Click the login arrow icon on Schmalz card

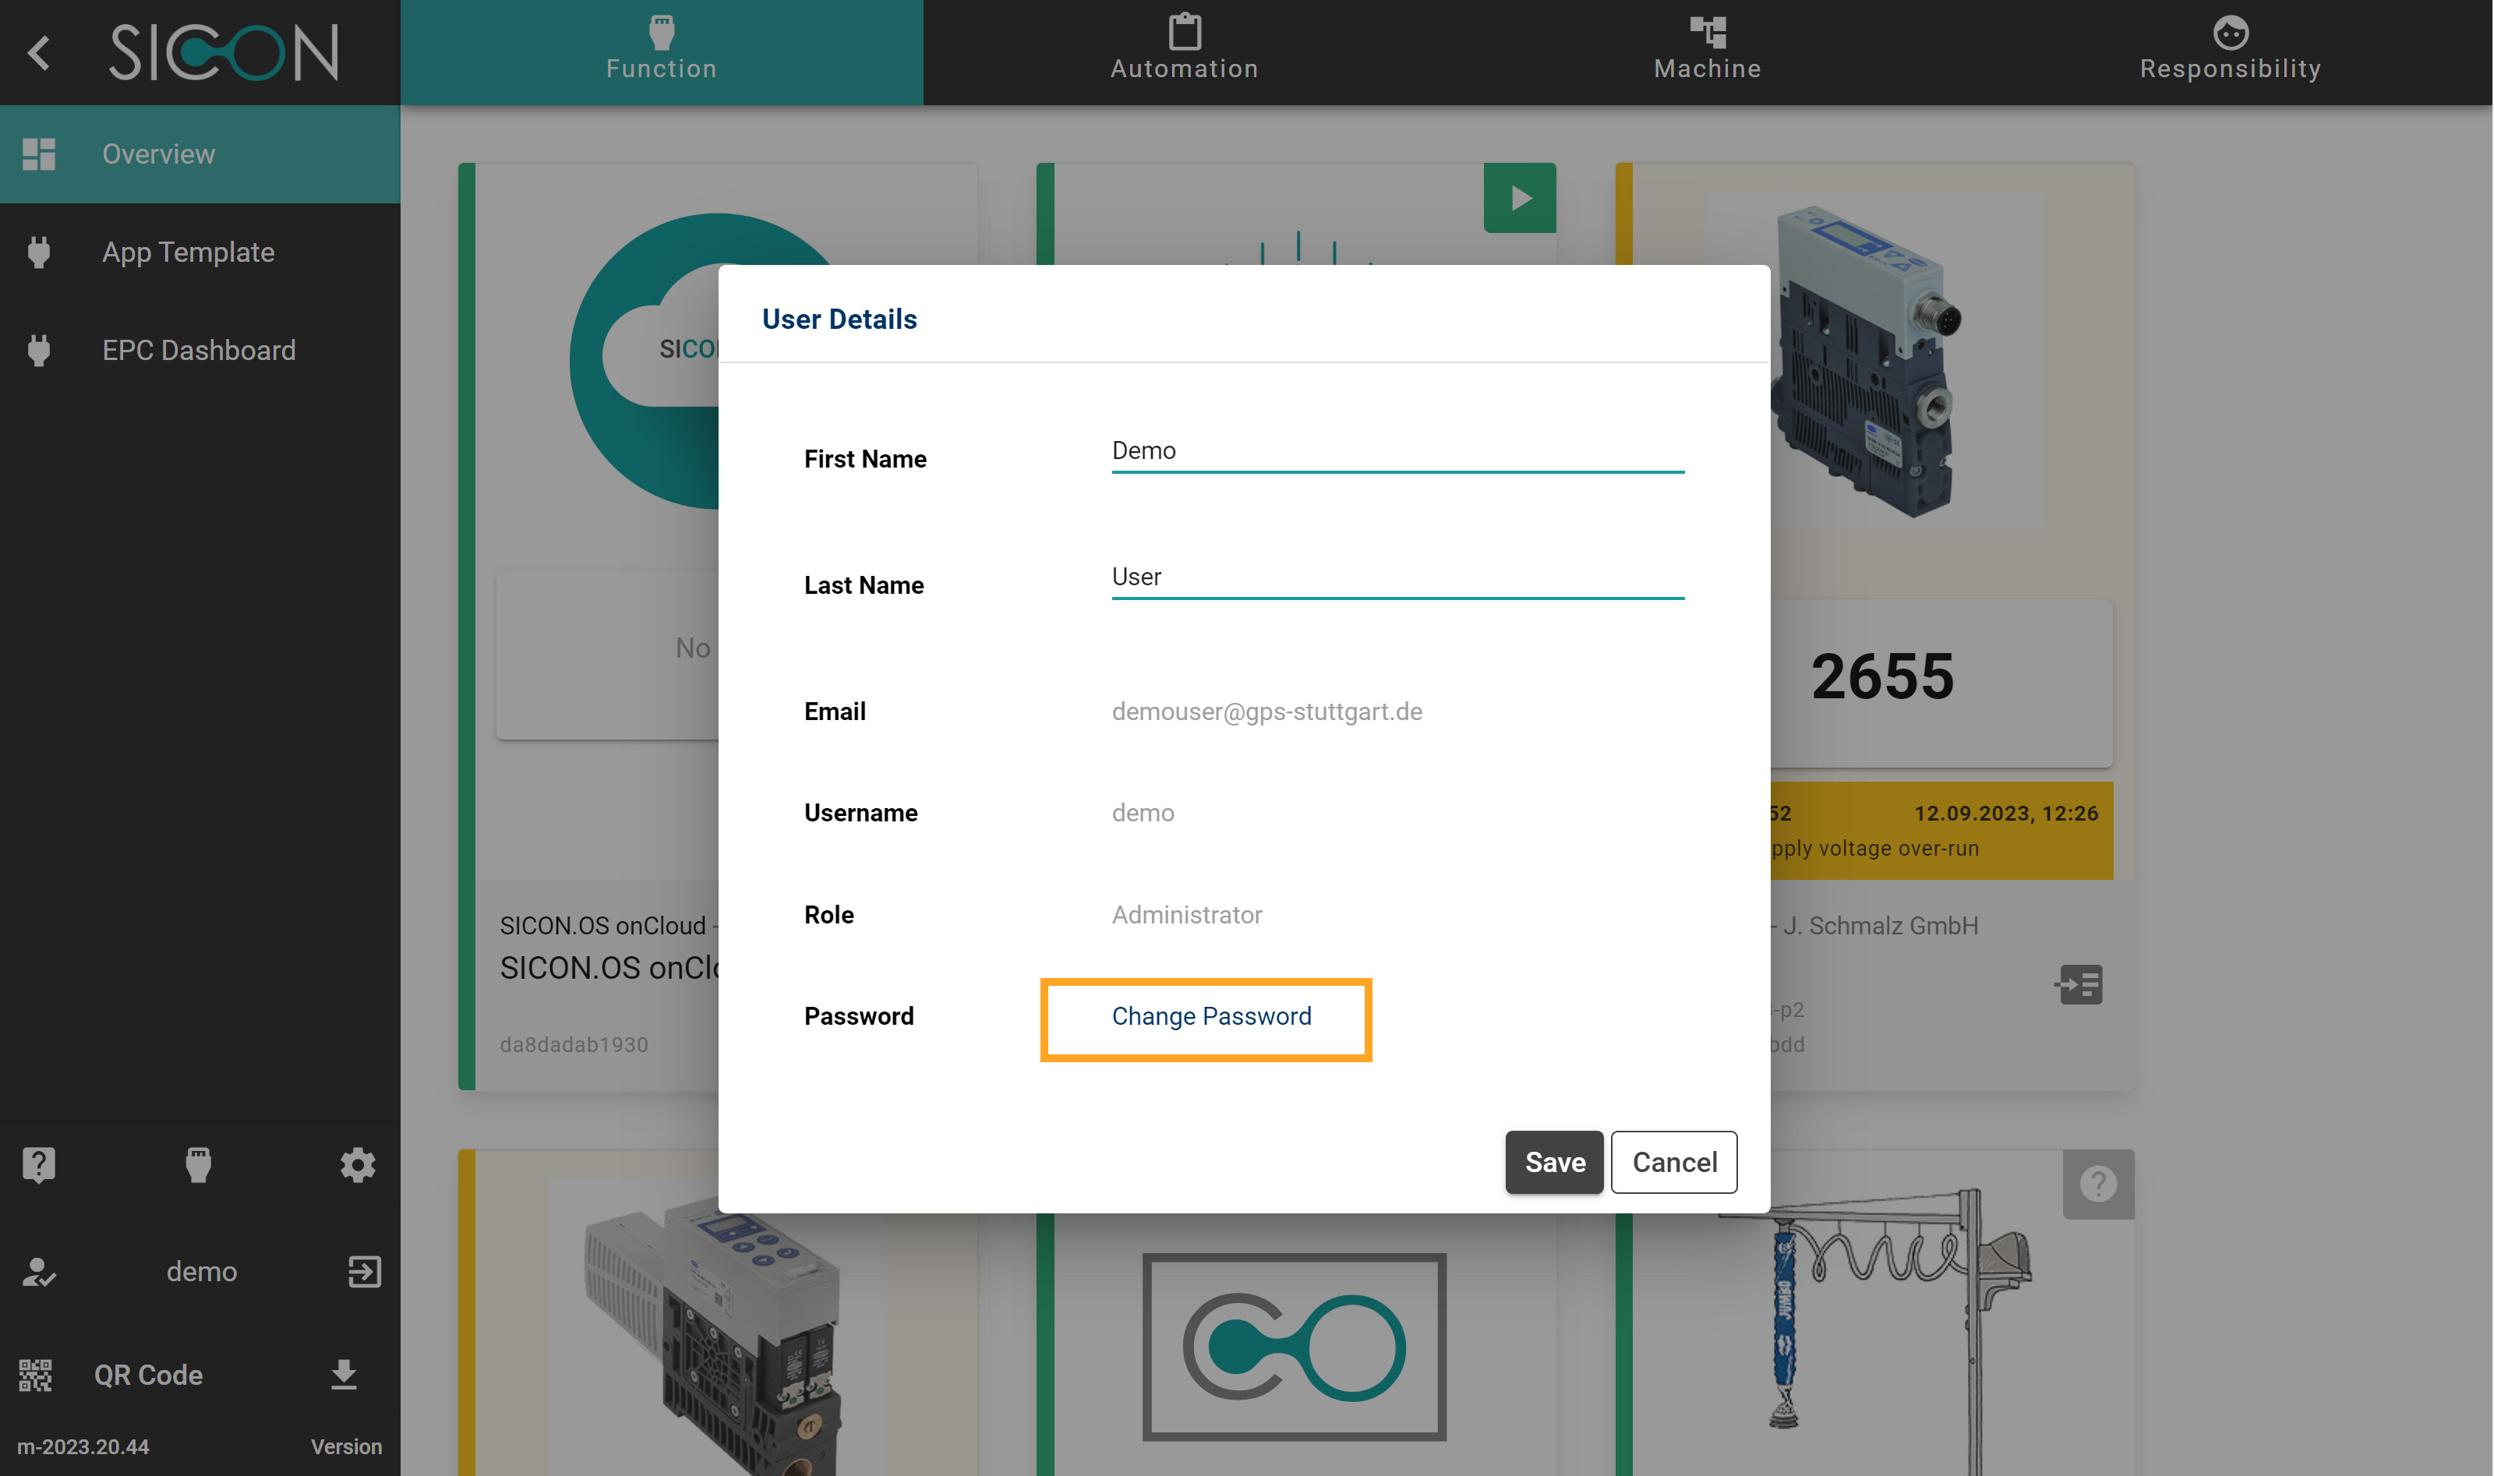pos(2079,985)
